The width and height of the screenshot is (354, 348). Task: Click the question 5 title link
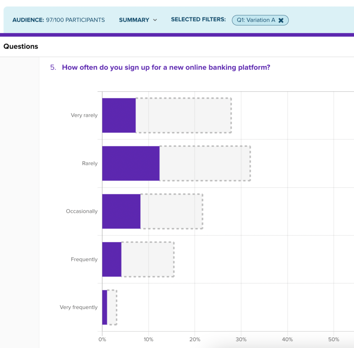166,67
